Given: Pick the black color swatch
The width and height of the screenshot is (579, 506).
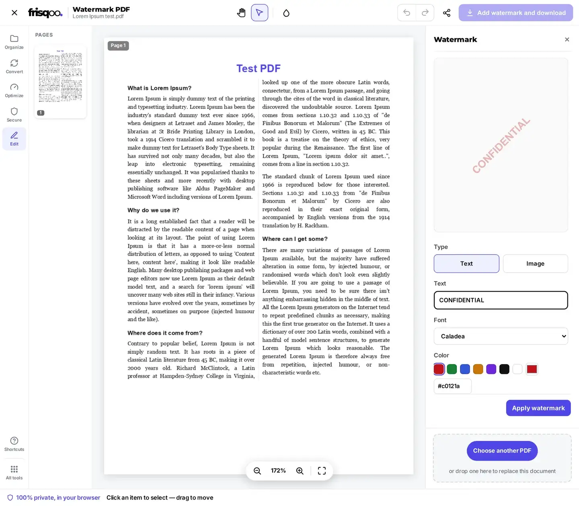Looking at the screenshot, I should pyautogui.click(x=504, y=369).
